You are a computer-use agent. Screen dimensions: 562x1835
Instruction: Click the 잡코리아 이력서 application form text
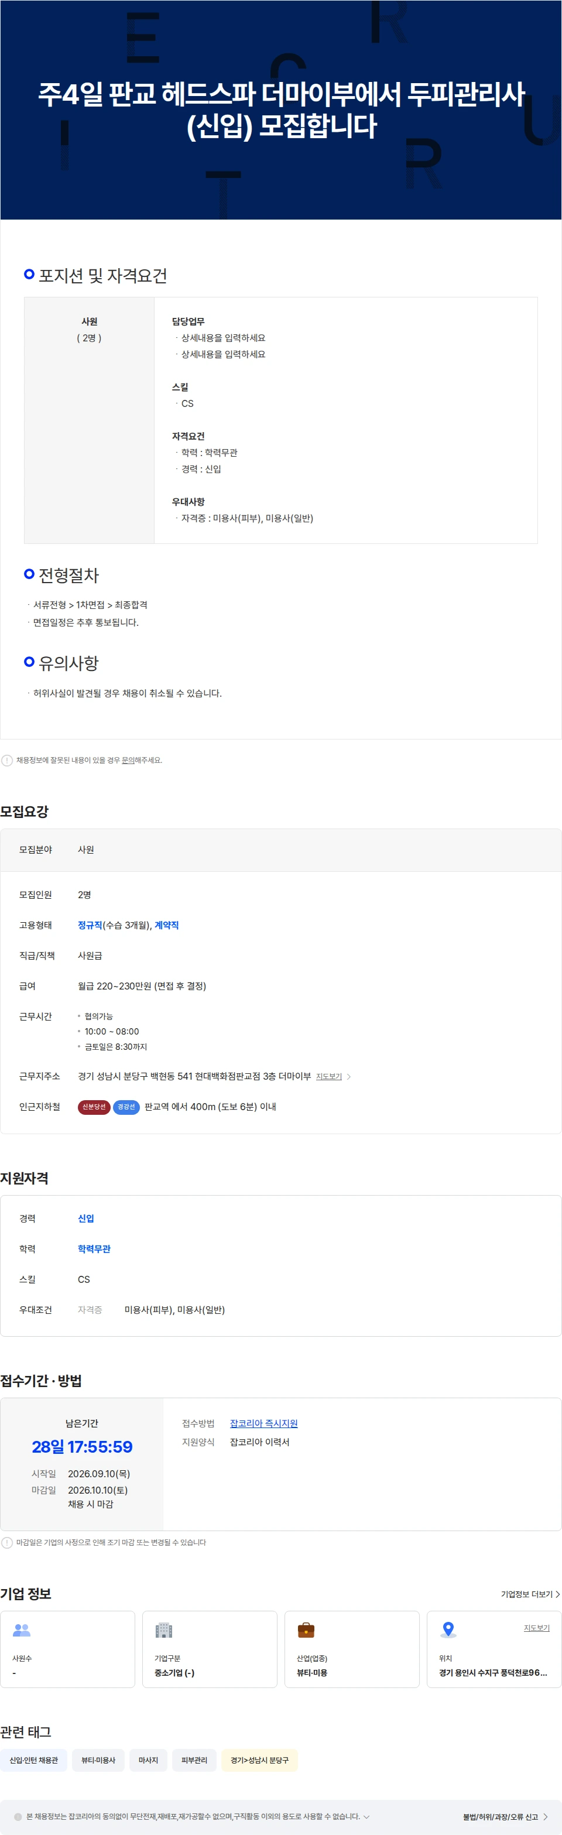click(x=259, y=1442)
